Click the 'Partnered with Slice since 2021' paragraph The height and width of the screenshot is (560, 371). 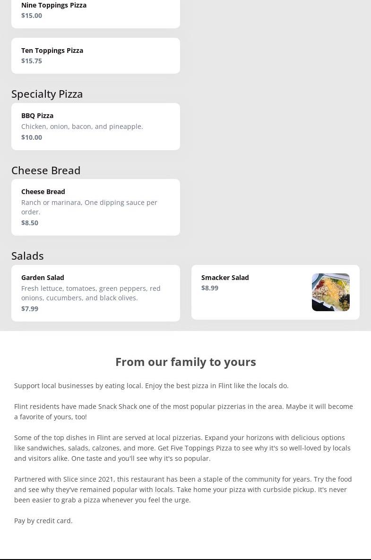click(x=183, y=490)
